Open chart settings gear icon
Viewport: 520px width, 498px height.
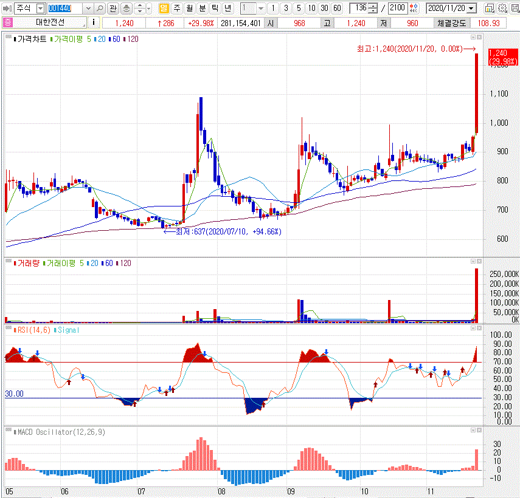(502, 9)
